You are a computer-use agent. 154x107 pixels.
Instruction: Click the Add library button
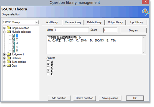coord(52,23)
